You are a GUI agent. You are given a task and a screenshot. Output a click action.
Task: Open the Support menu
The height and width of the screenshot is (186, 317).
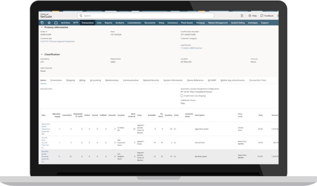point(265,23)
